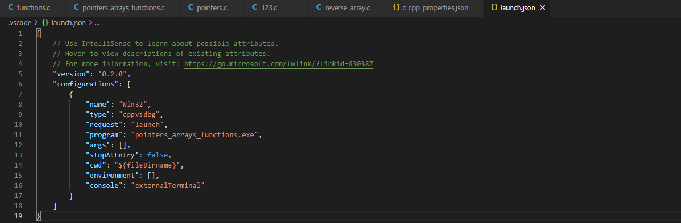
Task: Click the launch.json breadcrumb item
Action: point(68,23)
